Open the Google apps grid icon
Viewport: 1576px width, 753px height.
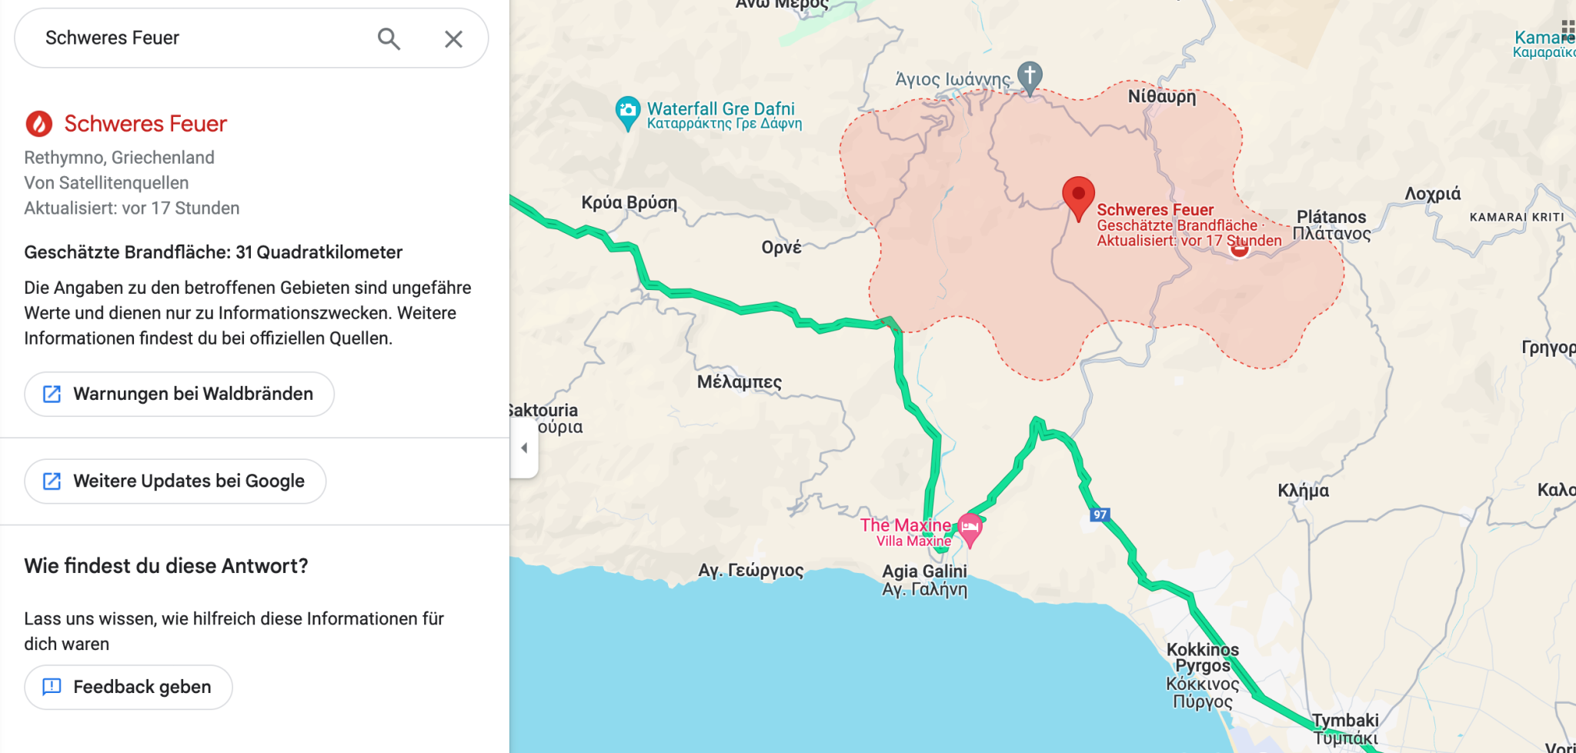point(1568,28)
